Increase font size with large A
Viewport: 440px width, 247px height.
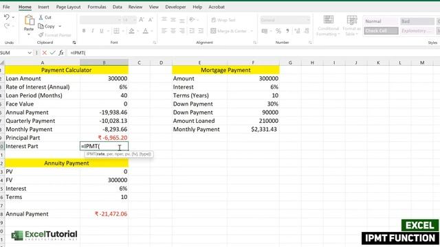pos(142,20)
